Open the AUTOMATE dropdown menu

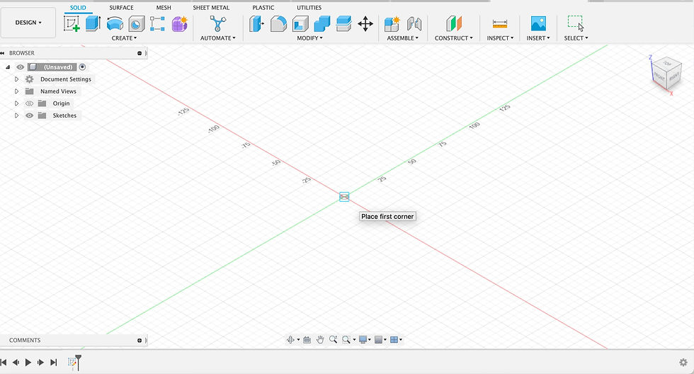point(218,38)
